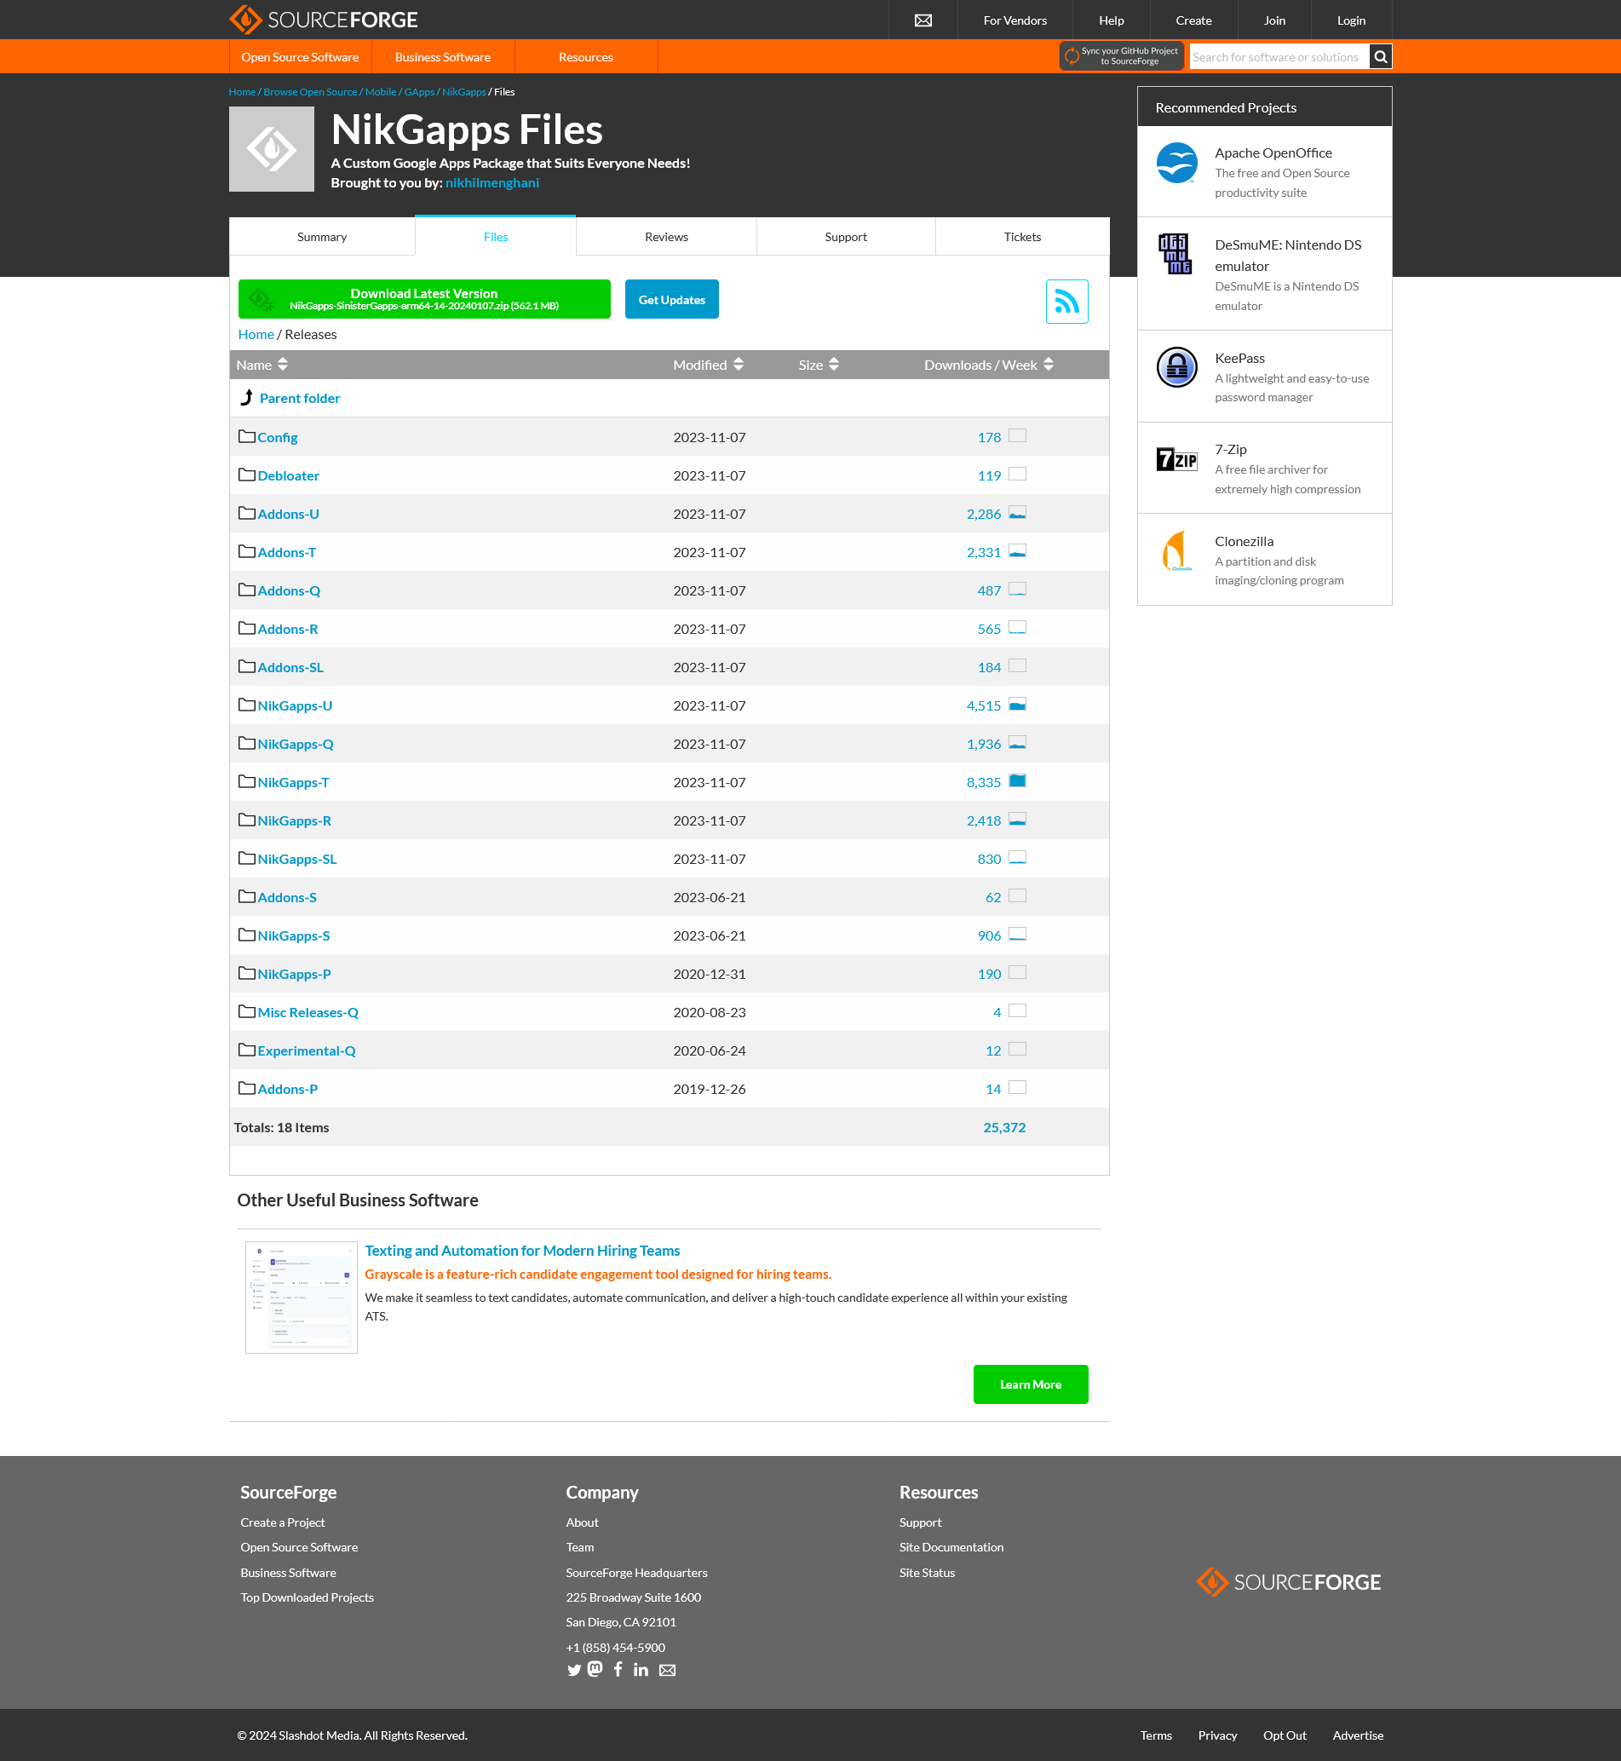Click the Grayscale ad thumbnail image
The image size is (1621, 1761).
(302, 1297)
